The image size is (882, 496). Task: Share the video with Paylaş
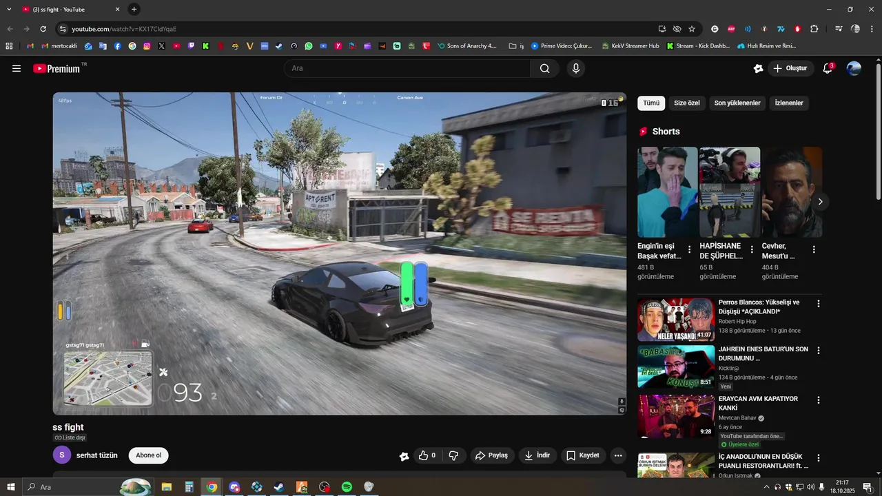click(493, 455)
